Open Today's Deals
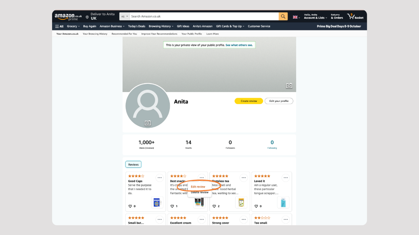The width and height of the screenshot is (419, 235). click(137, 26)
